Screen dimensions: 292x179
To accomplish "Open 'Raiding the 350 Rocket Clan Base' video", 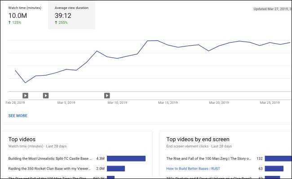I will click(50, 169).
